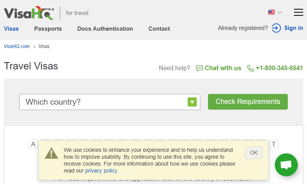Image resolution: width=307 pixels, height=184 pixels.
Task: Click the VisaHQ logo
Action: coord(29,13)
